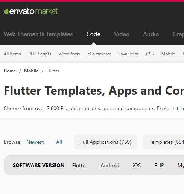Open JavaScript subcategory
184x194 pixels.
point(129,54)
